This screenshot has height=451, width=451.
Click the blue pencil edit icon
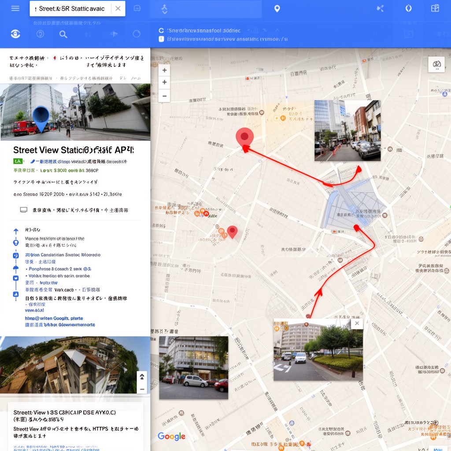(33, 161)
